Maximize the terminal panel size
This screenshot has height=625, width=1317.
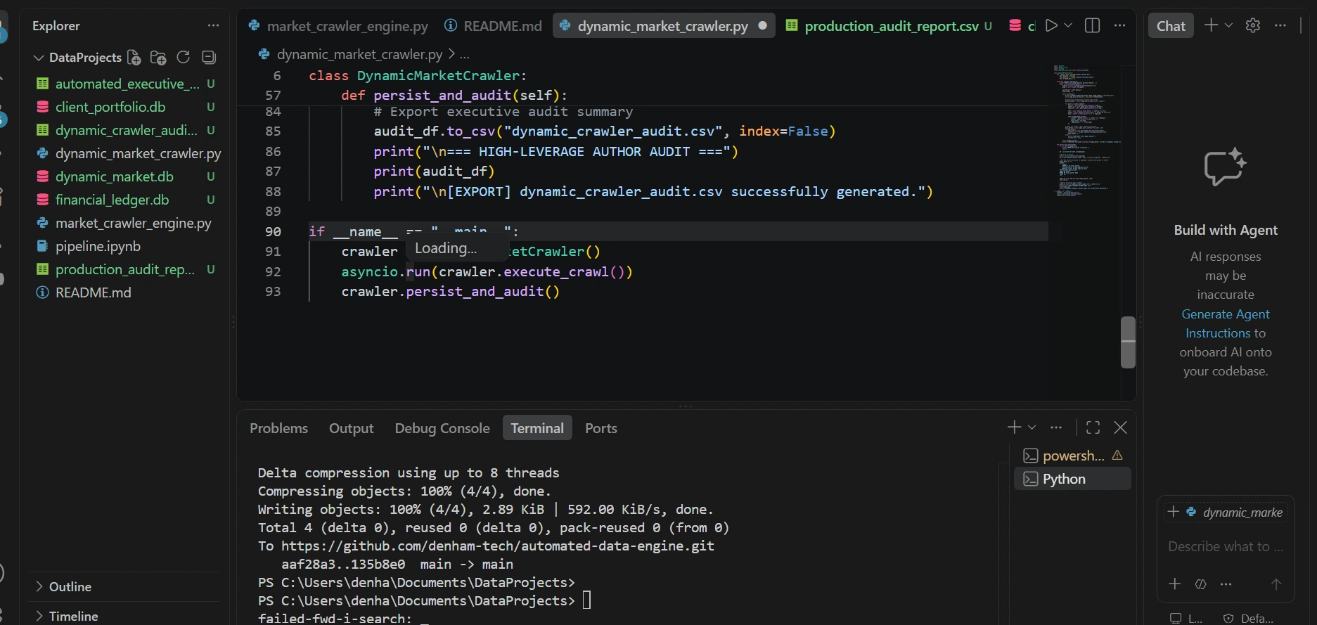coord(1093,427)
